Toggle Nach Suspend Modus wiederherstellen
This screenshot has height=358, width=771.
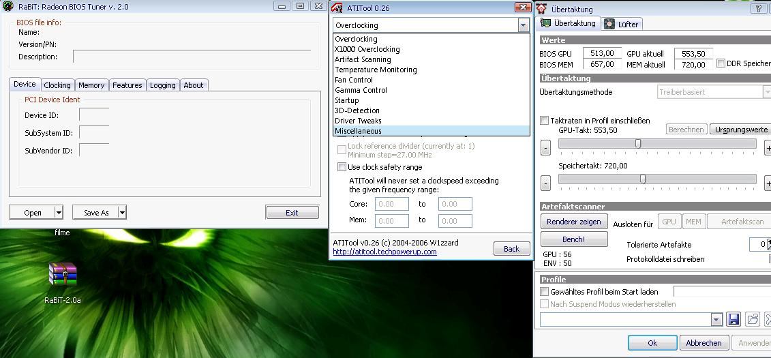click(544, 304)
